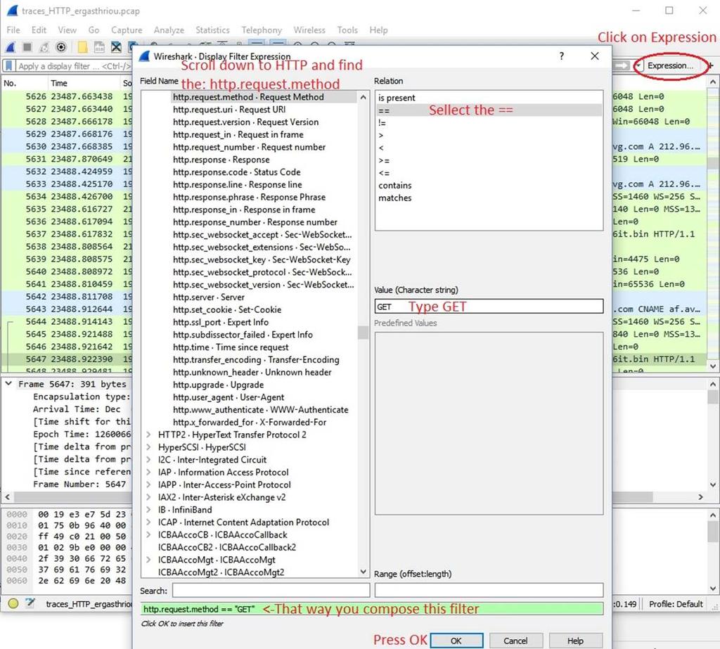Expand the IAX2 Inter-Asterisk eXchange node
The image size is (720, 649).
[x=148, y=497]
